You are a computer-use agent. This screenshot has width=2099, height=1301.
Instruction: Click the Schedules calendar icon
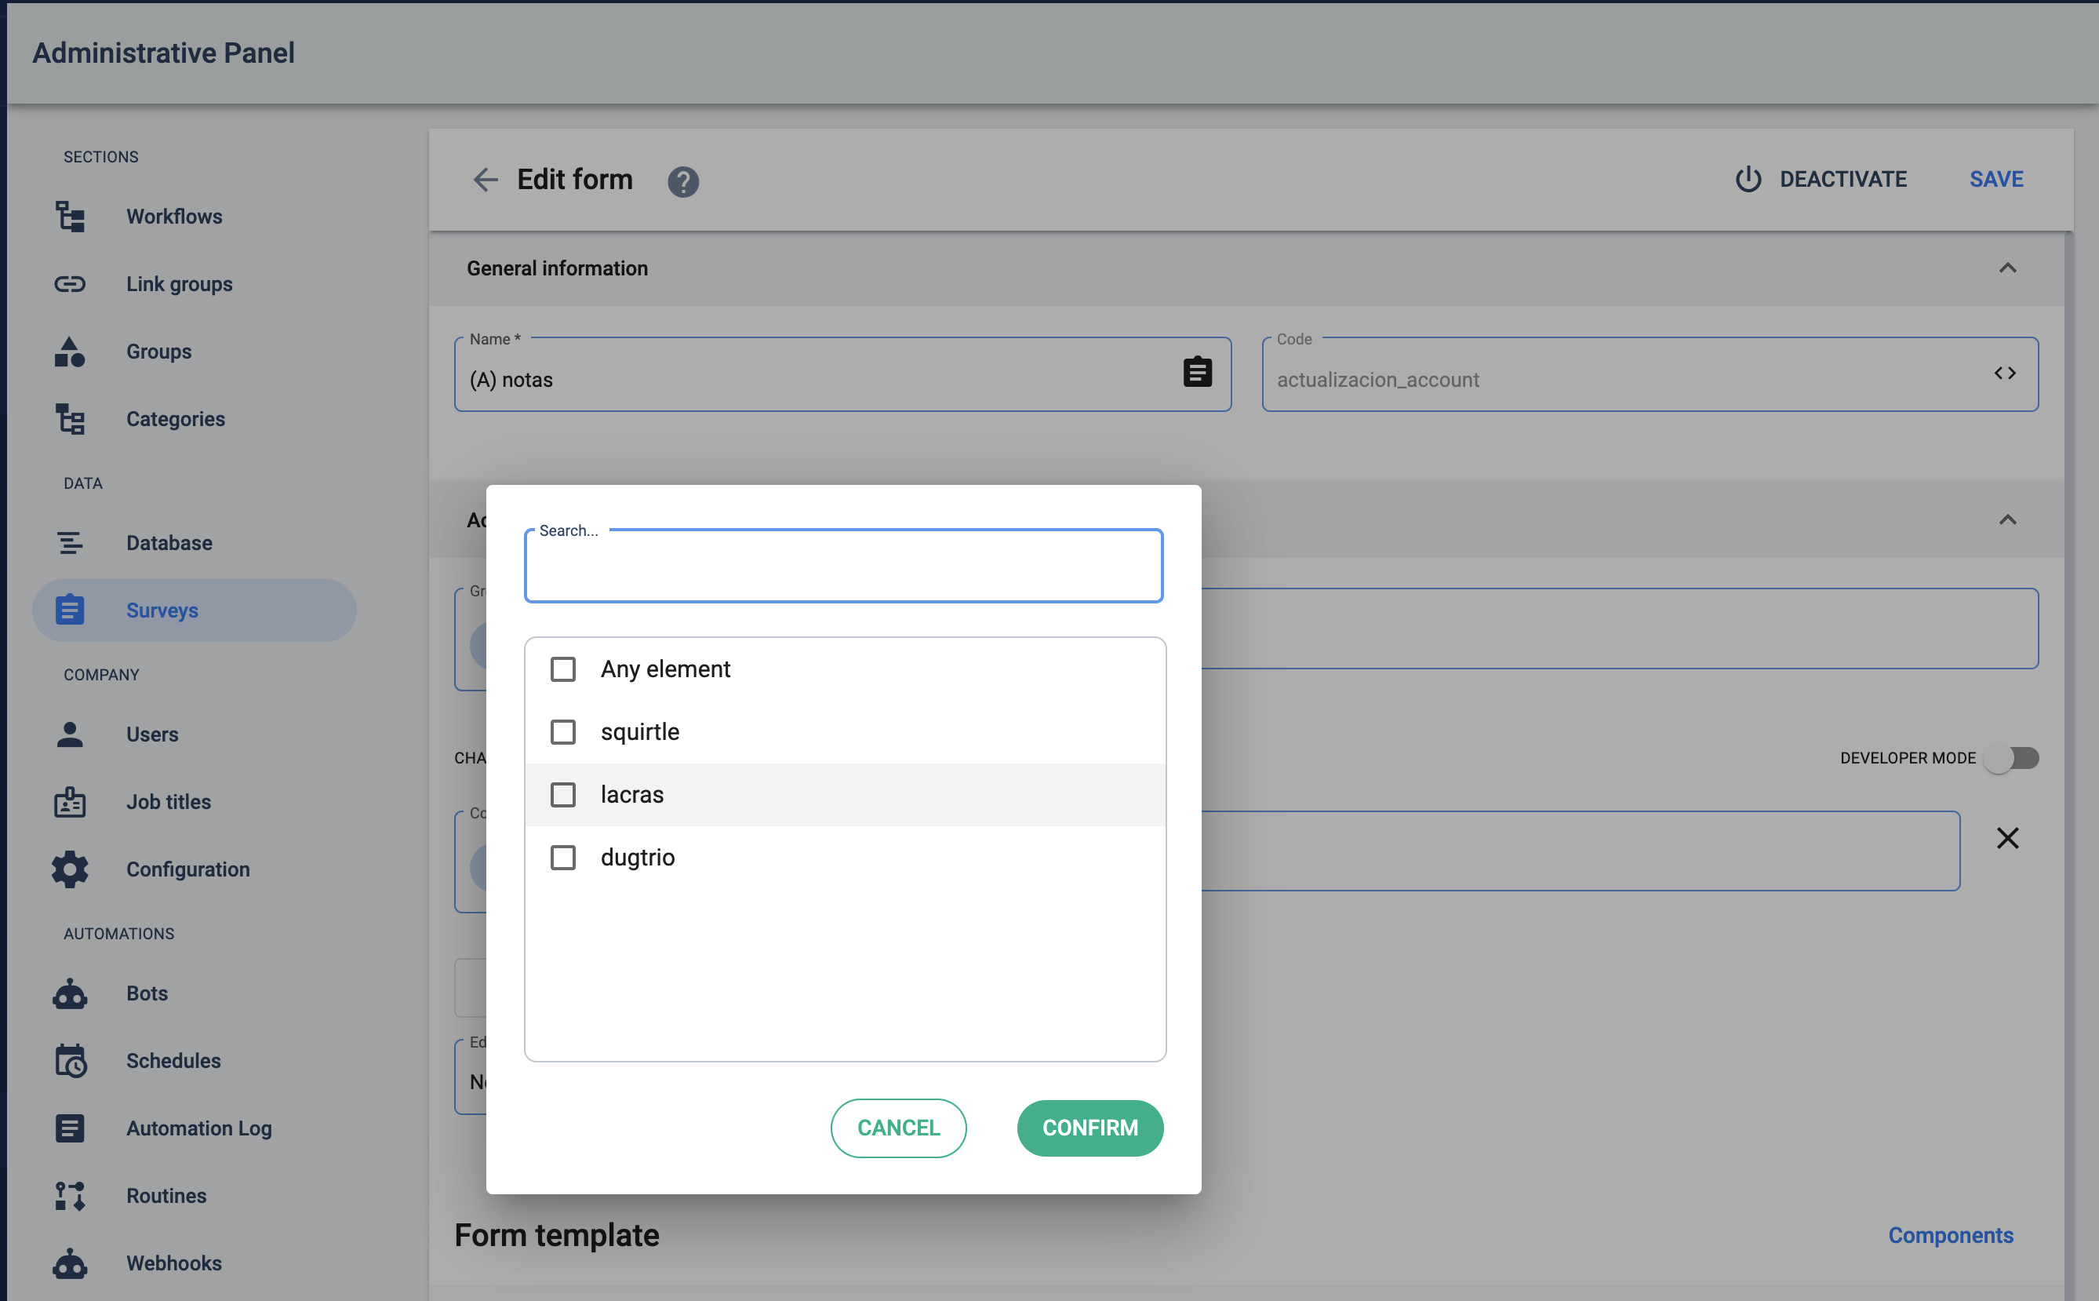point(71,1060)
